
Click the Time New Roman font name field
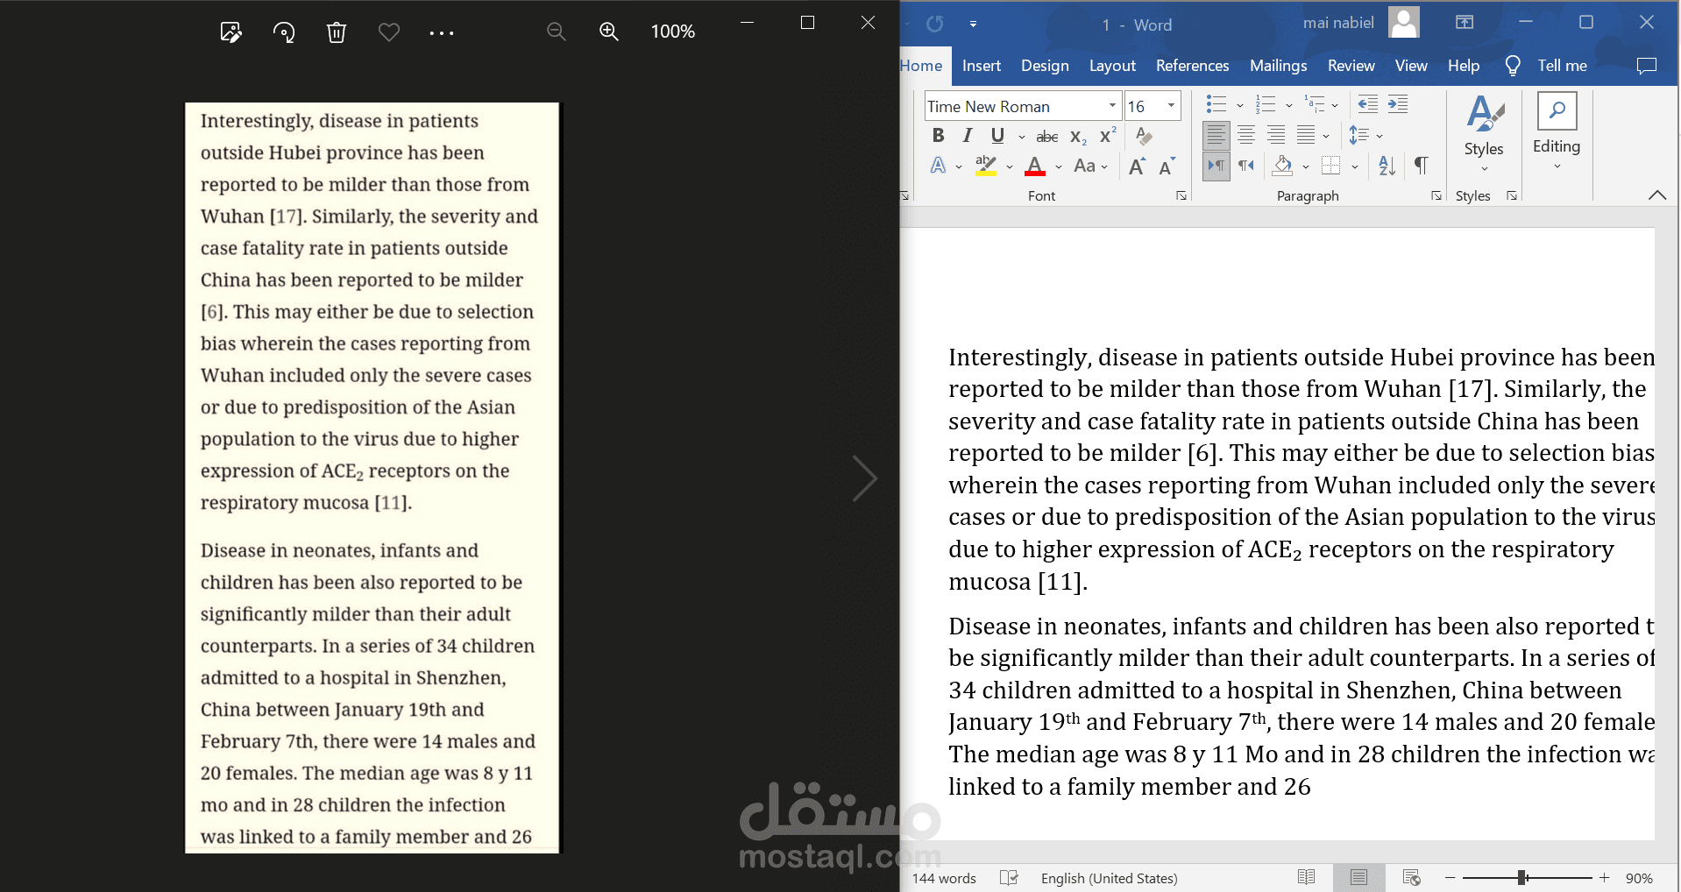[1014, 106]
